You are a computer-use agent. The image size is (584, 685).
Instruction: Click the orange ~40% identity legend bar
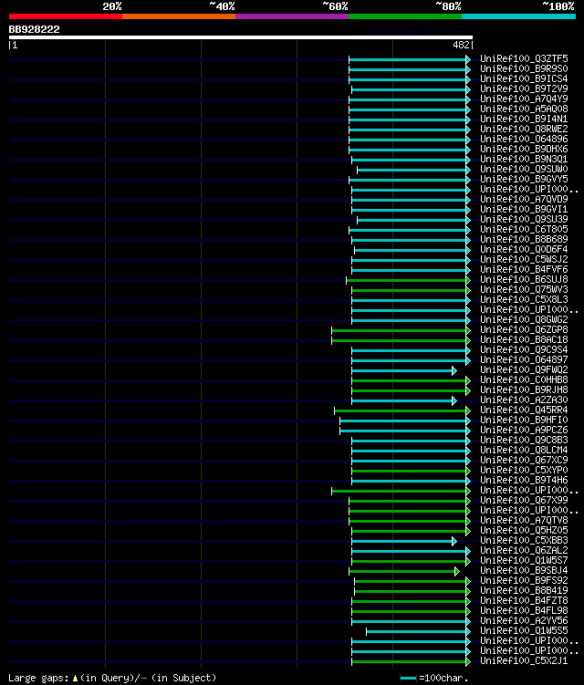(x=179, y=16)
